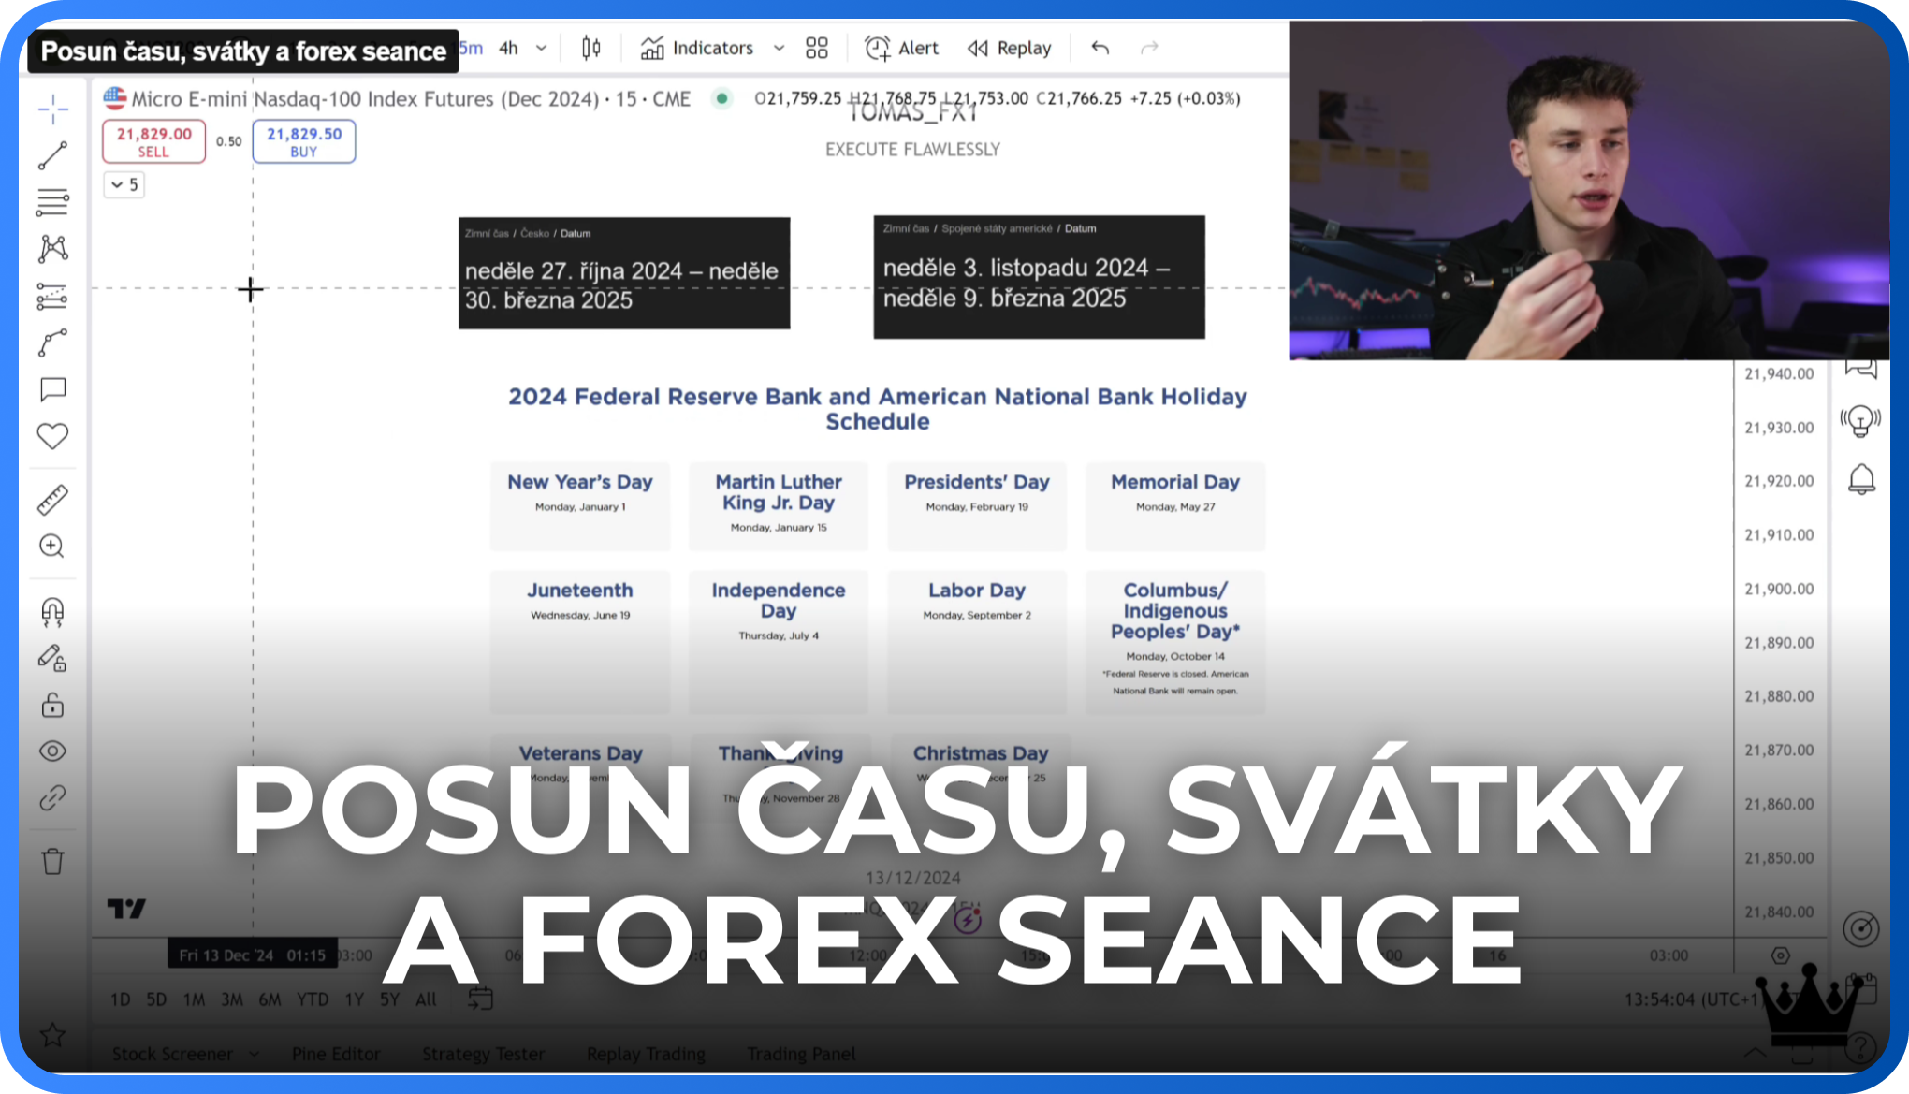Click the favorites star icon
This screenshot has height=1094, width=1909.
[x=53, y=1035]
